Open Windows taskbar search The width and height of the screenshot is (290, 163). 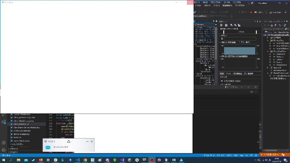(x=11, y=160)
